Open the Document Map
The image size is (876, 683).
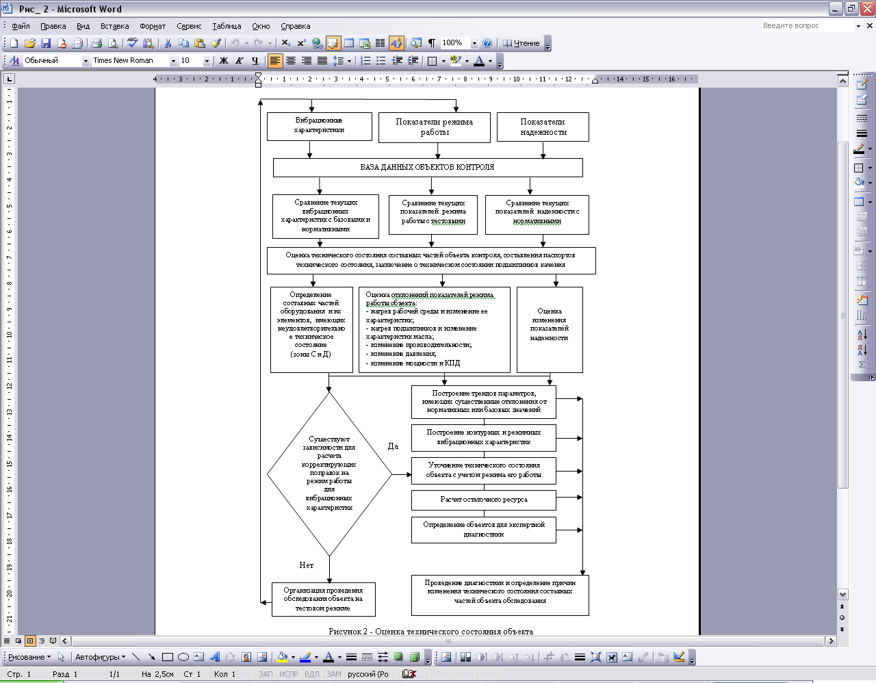415,43
